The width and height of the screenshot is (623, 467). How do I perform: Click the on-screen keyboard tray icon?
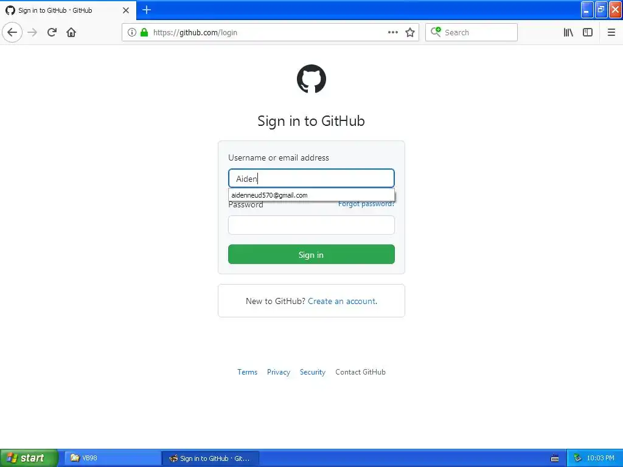(x=555, y=458)
